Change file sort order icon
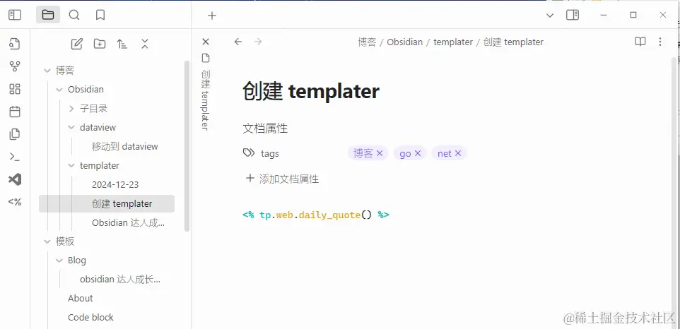This screenshot has width=680, height=329. pos(122,44)
